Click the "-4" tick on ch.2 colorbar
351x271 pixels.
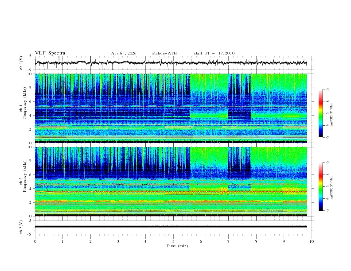click(x=327, y=174)
